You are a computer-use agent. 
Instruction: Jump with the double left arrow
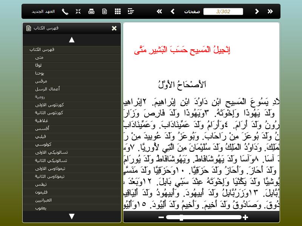click(x=159, y=11)
